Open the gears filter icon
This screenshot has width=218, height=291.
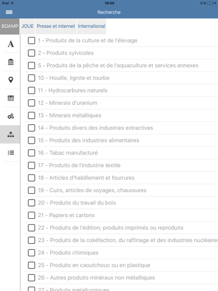pyautogui.click(x=11, y=116)
